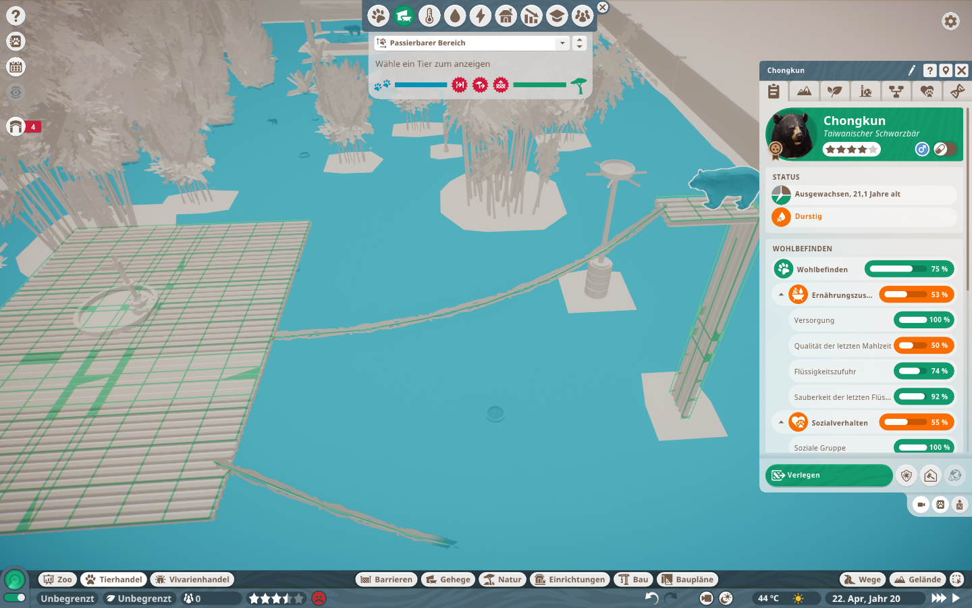Open the zoo animal overview icon
This screenshot has height=608, width=972.
click(x=16, y=41)
